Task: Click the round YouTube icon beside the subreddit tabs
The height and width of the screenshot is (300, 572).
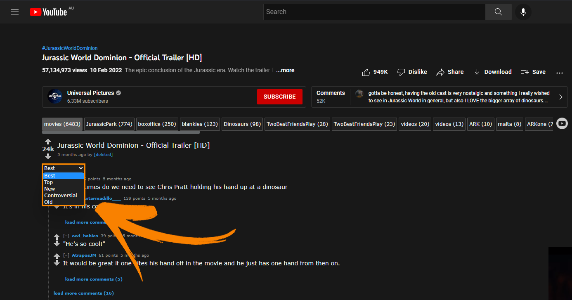Action: [562, 123]
